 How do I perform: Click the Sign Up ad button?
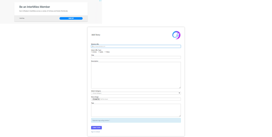[x=71, y=18]
